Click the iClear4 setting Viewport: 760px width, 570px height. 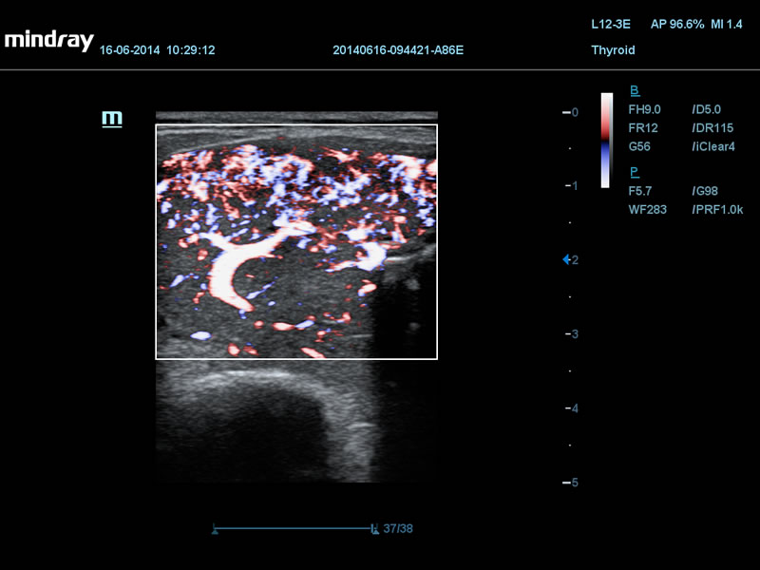pos(713,147)
